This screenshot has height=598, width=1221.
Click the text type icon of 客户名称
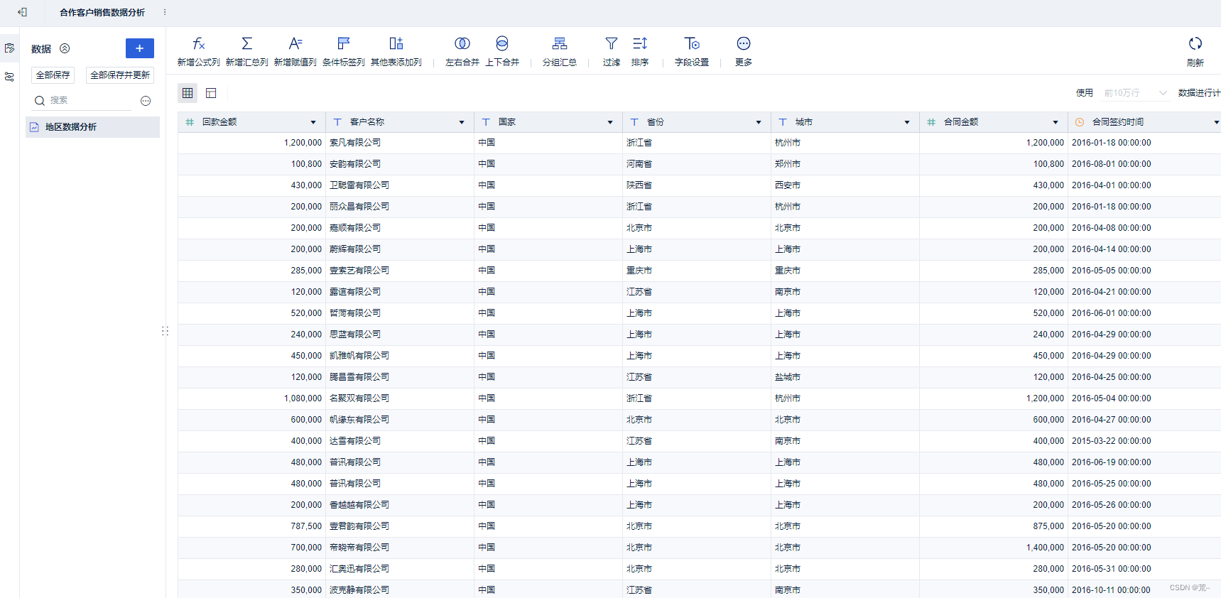click(x=337, y=122)
